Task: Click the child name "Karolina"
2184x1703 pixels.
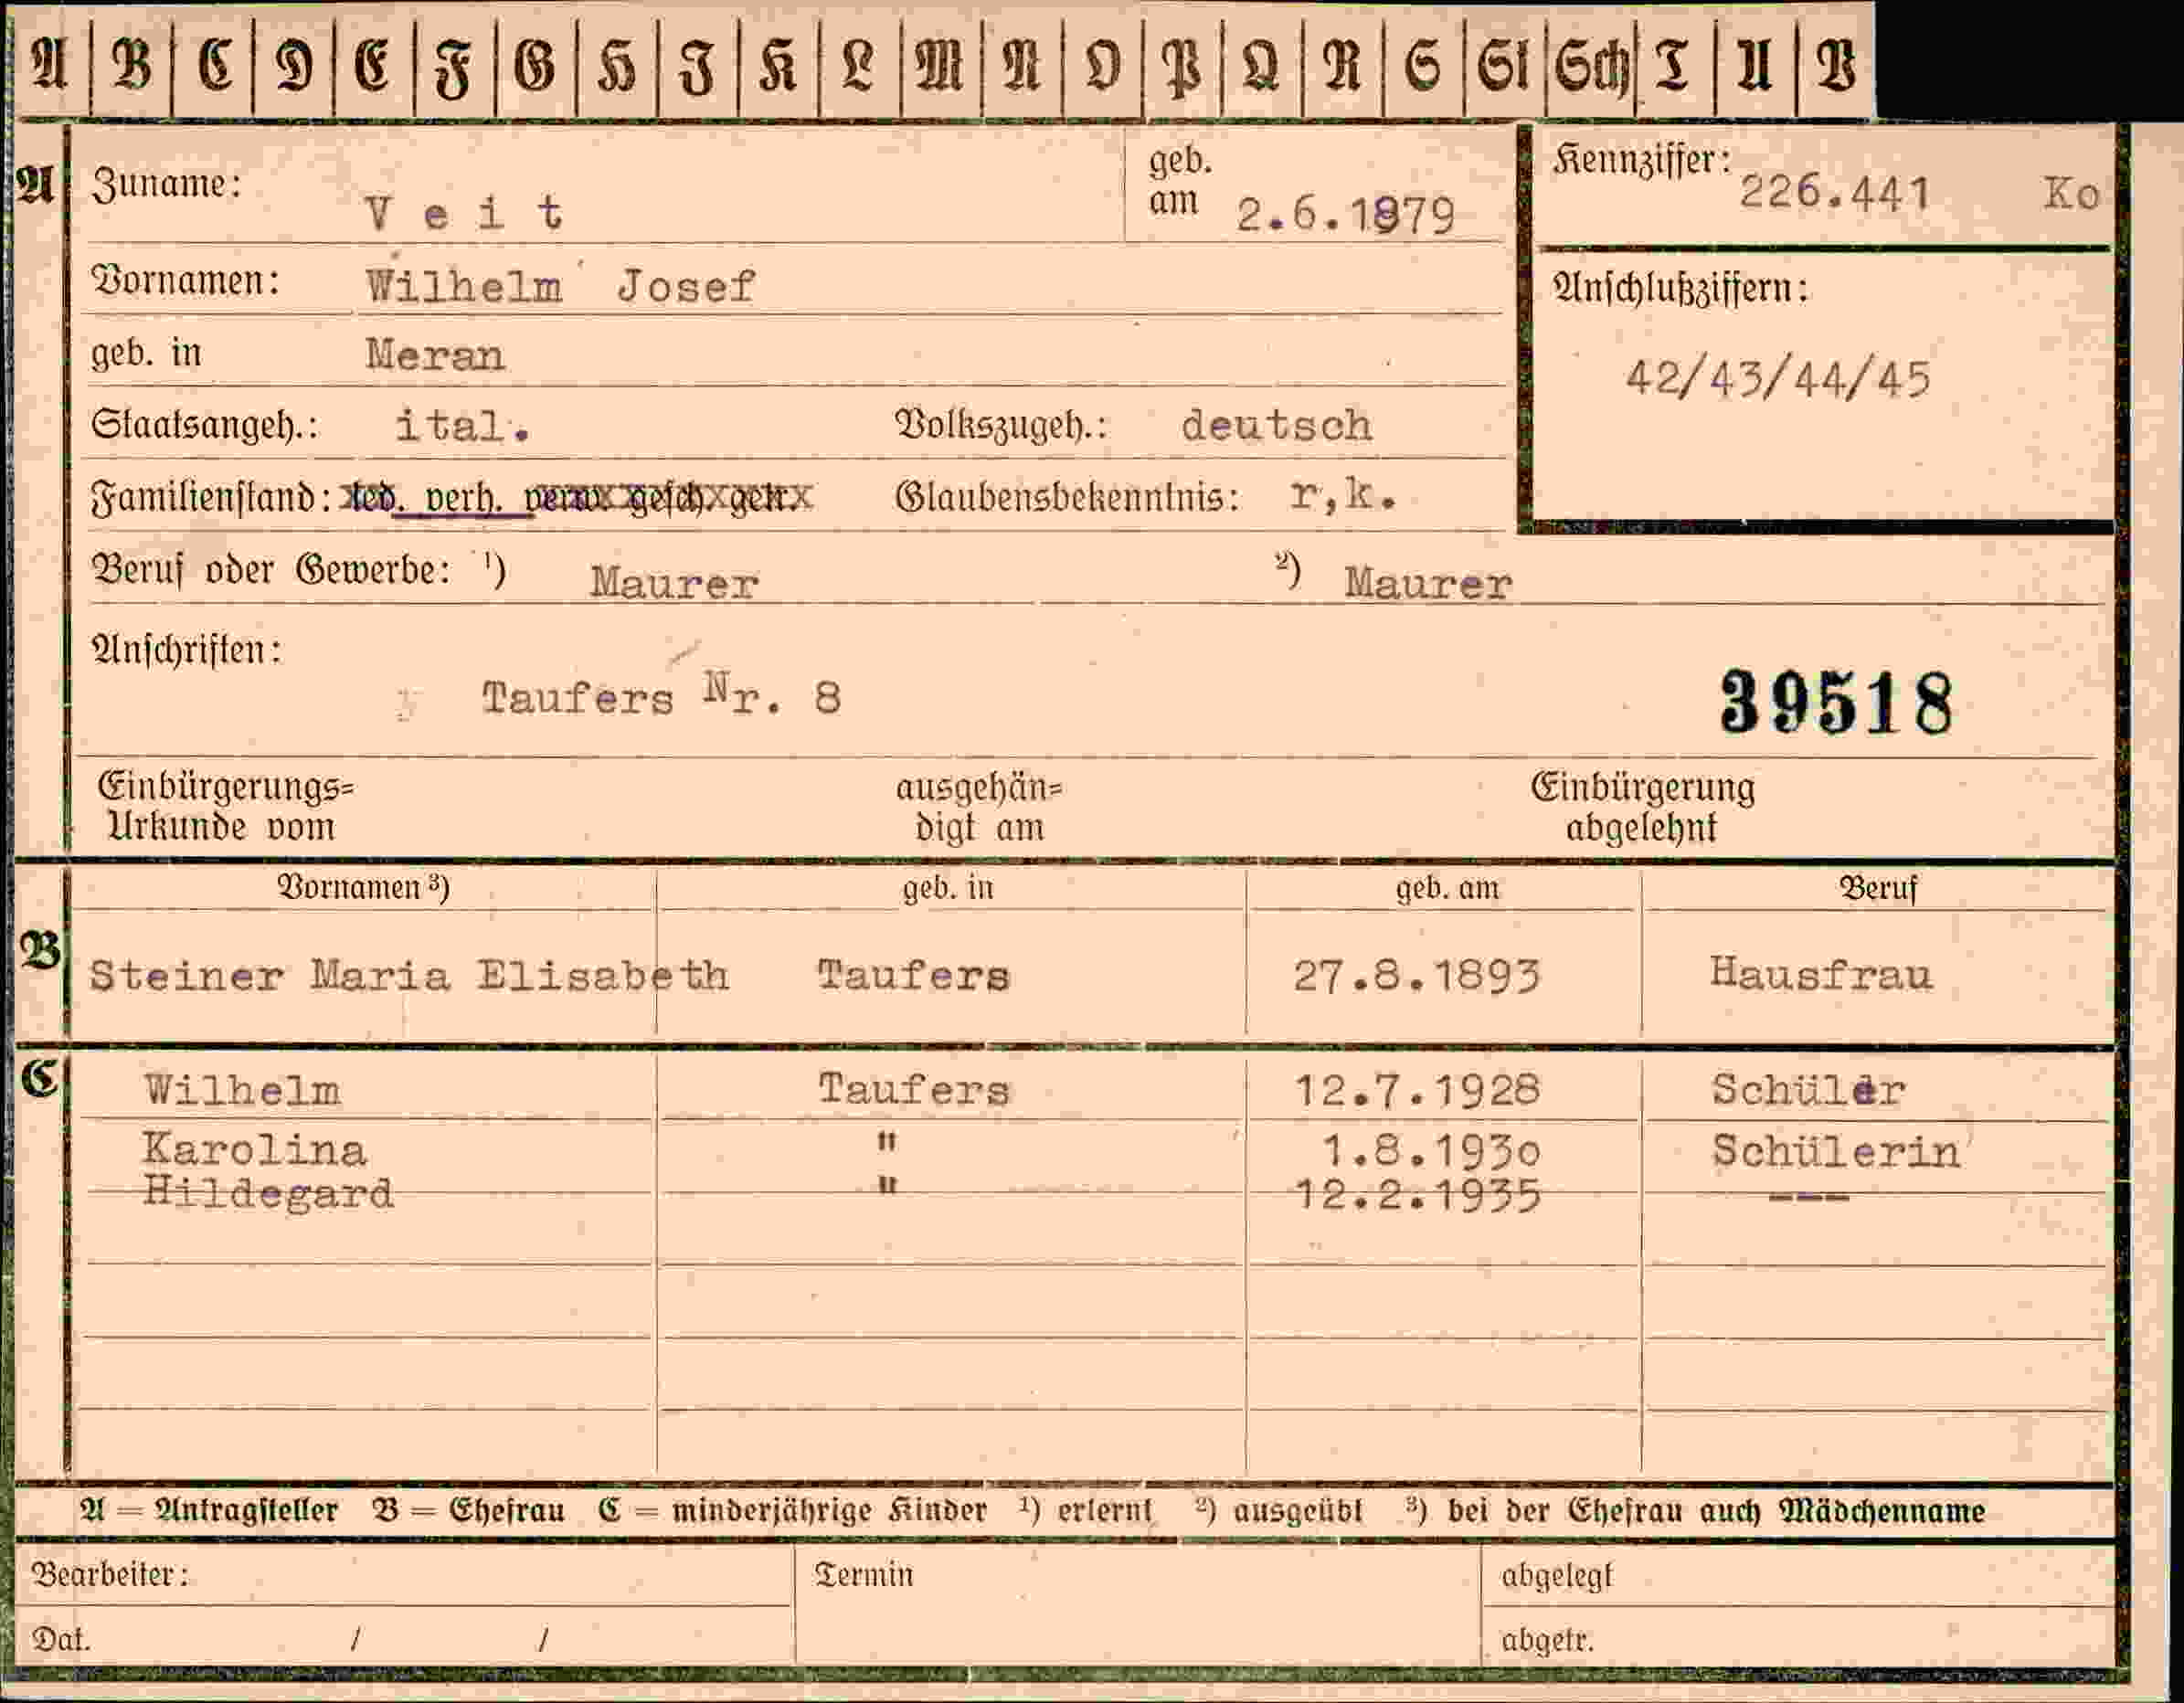Action: (254, 1150)
